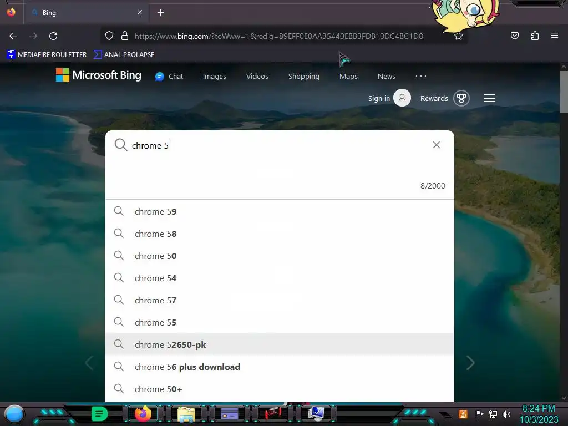The image size is (568, 426).
Task: Open the Start orb on the taskbar
Action: pos(14,414)
